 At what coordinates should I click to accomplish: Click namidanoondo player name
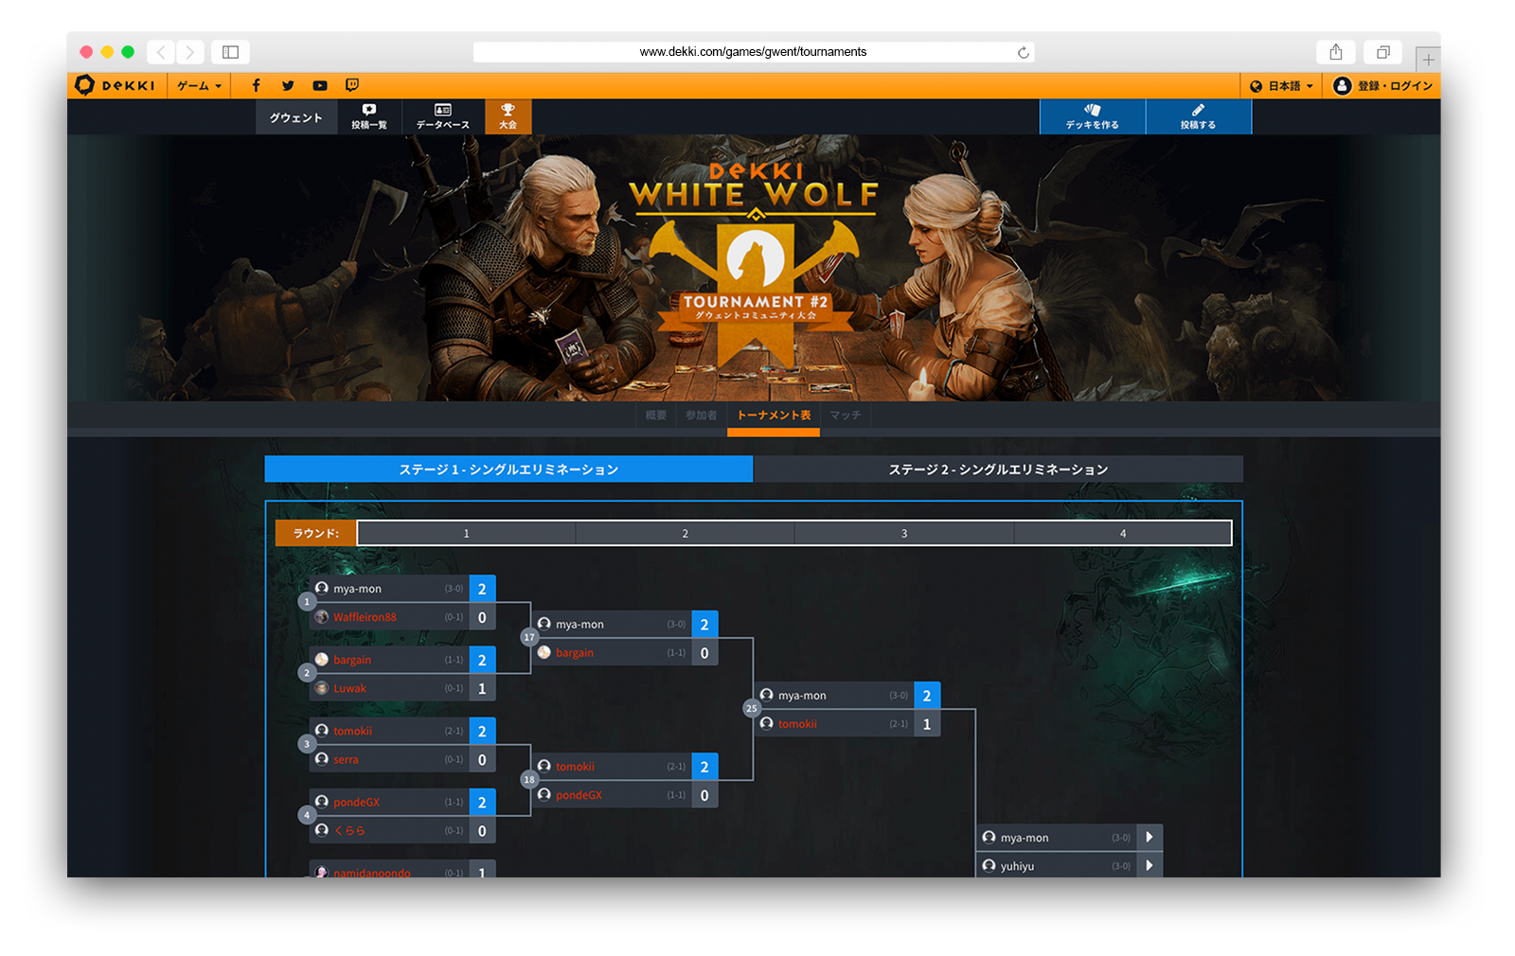[x=372, y=873]
